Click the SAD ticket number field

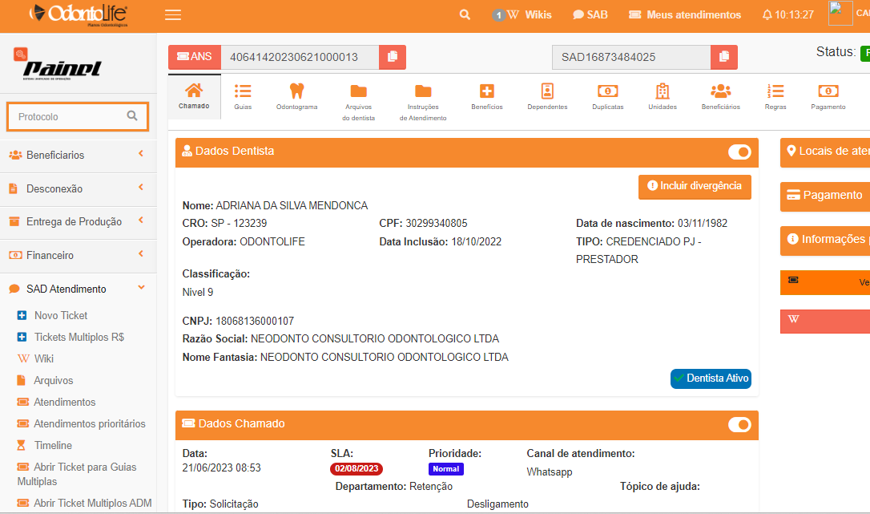[631, 57]
